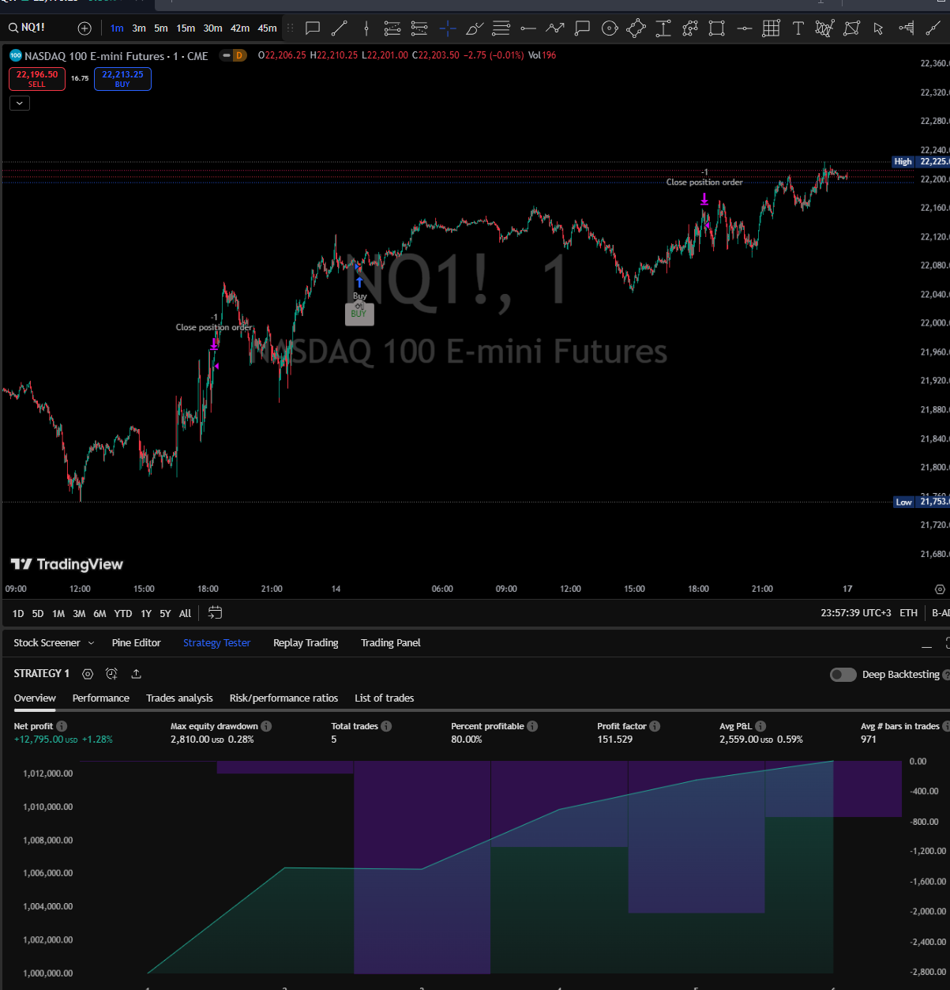The height and width of the screenshot is (990, 950).
Task: Click the TradingView logo
Action: tap(67, 564)
